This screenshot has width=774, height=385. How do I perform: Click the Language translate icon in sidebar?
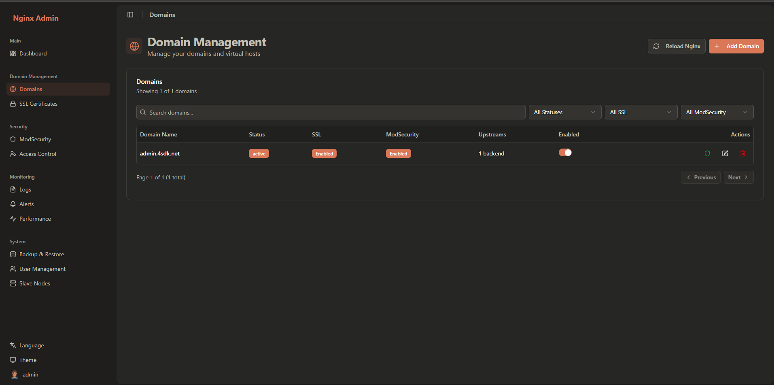[13, 345]
